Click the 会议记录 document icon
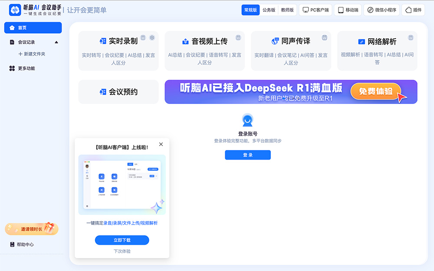Screen dimensions: 434x271 [12, 42]
